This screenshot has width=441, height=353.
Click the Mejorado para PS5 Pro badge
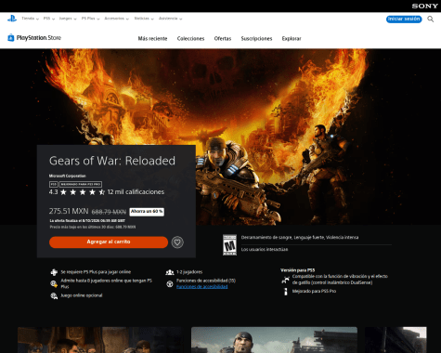[x=81, y=184]
